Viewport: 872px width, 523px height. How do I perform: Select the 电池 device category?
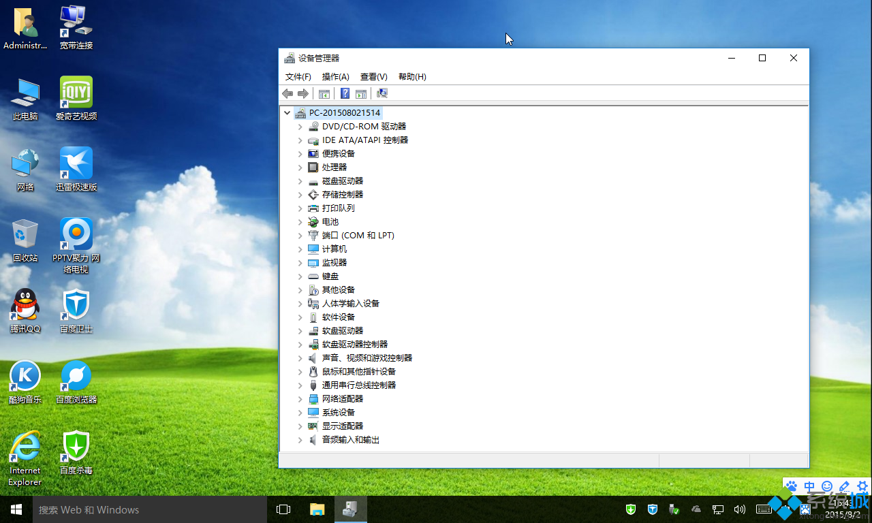click(329, 221)
